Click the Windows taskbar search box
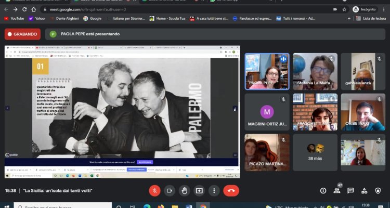Viewport: 390px width, 208px height. tap(63, 206)
